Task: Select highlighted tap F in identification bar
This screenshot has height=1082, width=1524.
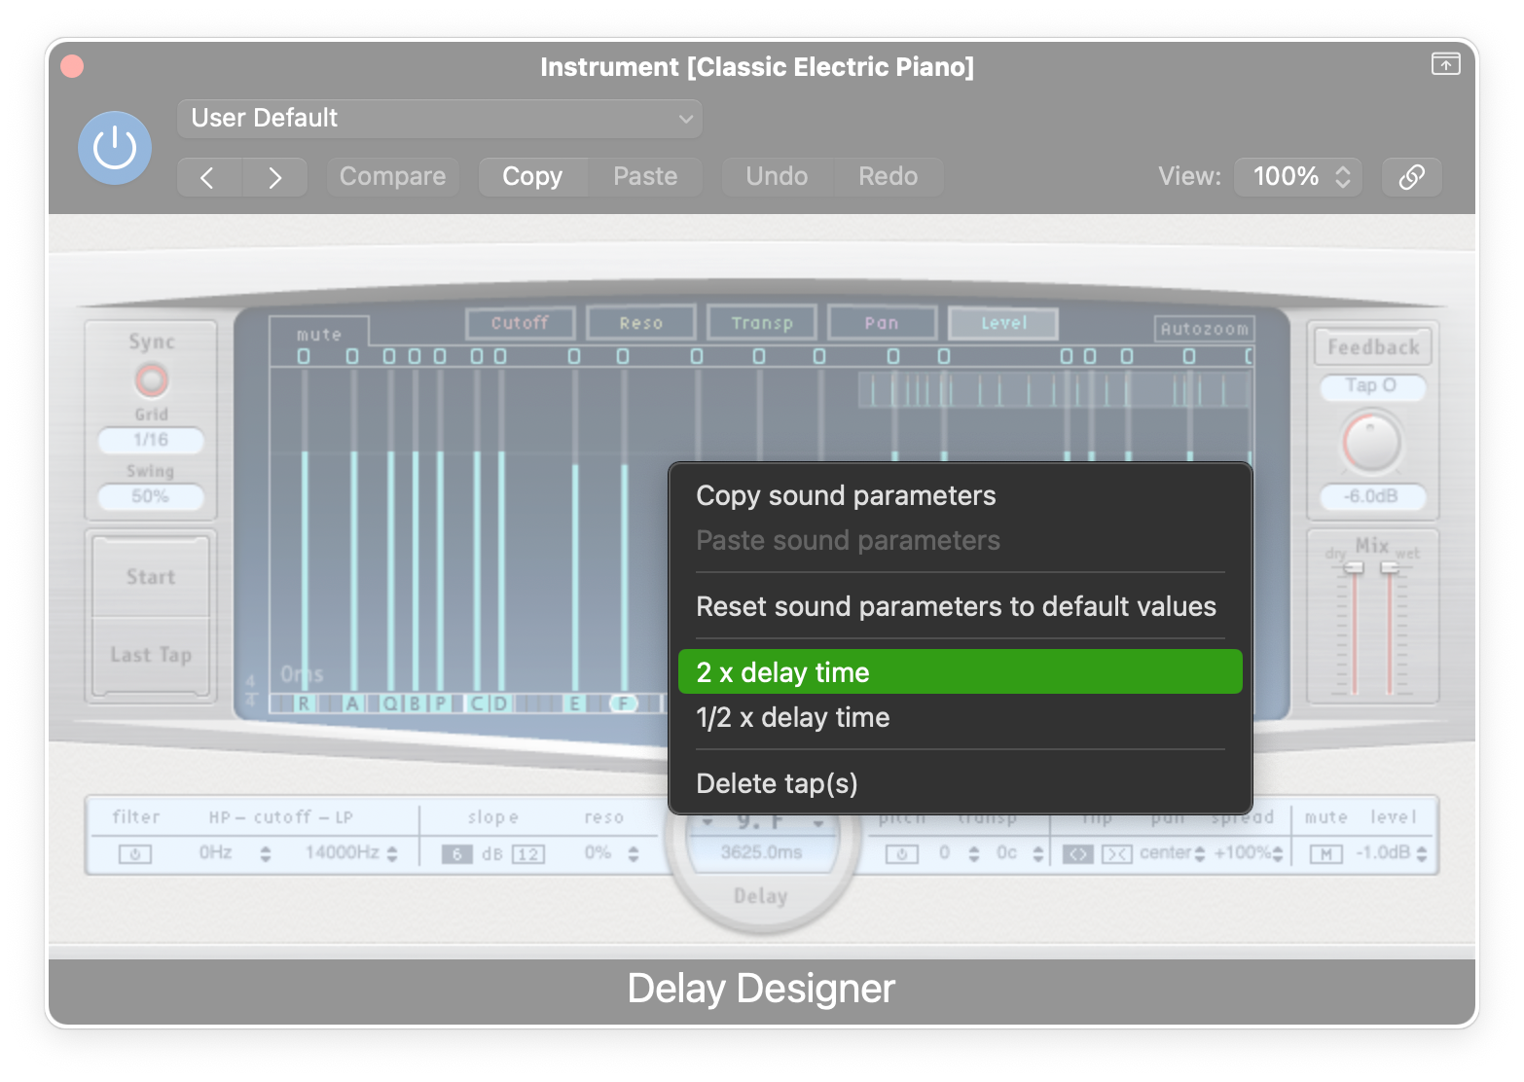Action: pyautogui.click(x=624, y=703)
